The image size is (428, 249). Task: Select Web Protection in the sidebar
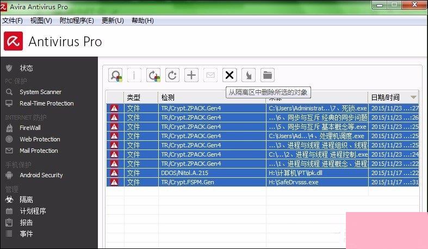pyautogui.click(x=40, y=139)
